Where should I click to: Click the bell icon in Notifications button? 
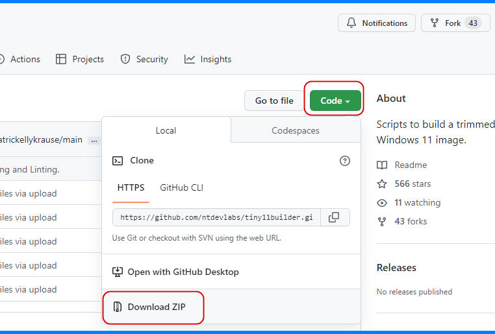pos(351,23)
